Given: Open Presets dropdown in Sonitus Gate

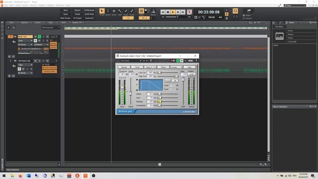Looking at the screenshot, I should (176, 67).
